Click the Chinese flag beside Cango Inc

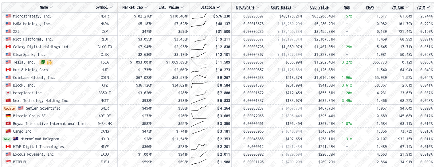tap(8, 131)
